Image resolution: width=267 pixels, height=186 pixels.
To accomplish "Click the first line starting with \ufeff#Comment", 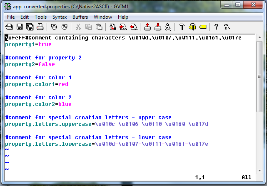I will [123, 38].
